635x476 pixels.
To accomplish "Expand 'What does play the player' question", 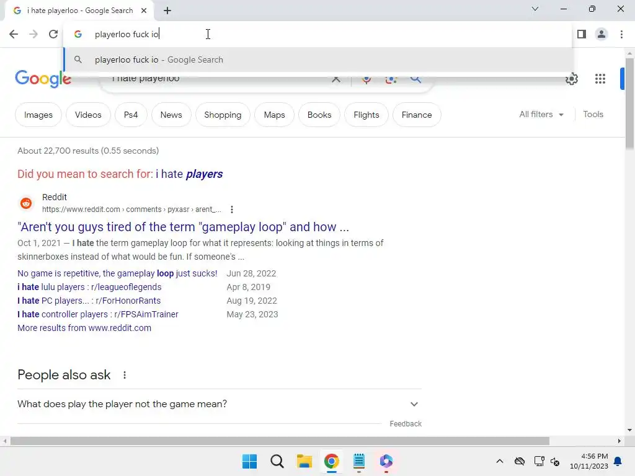I will pyautogui.click(x=219, y=404).
